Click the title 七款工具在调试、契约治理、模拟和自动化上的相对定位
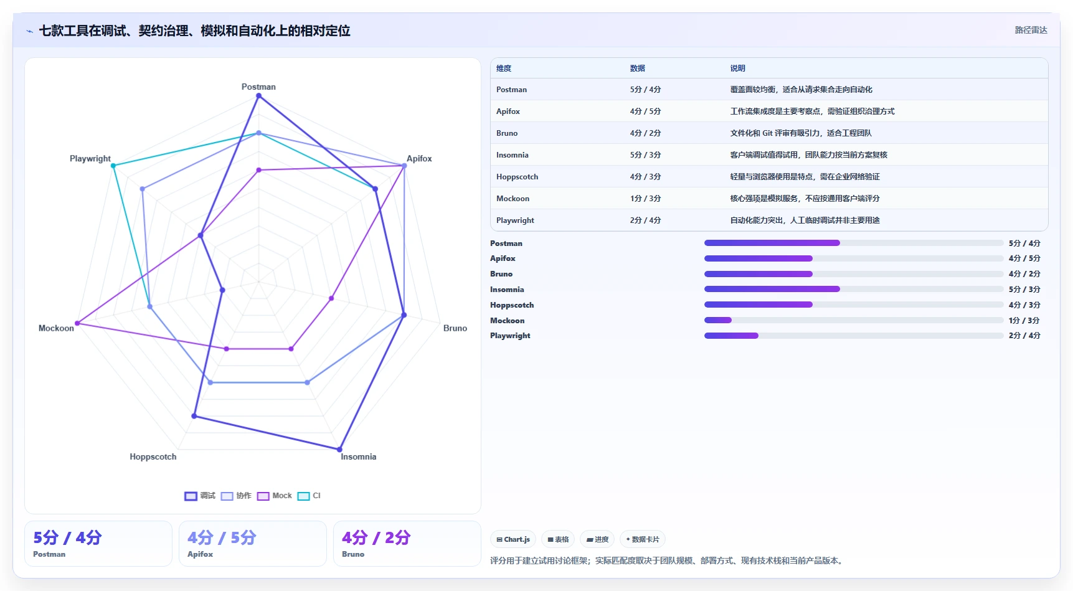Screen dimensions: 1073x591 (x=194, y=31)
